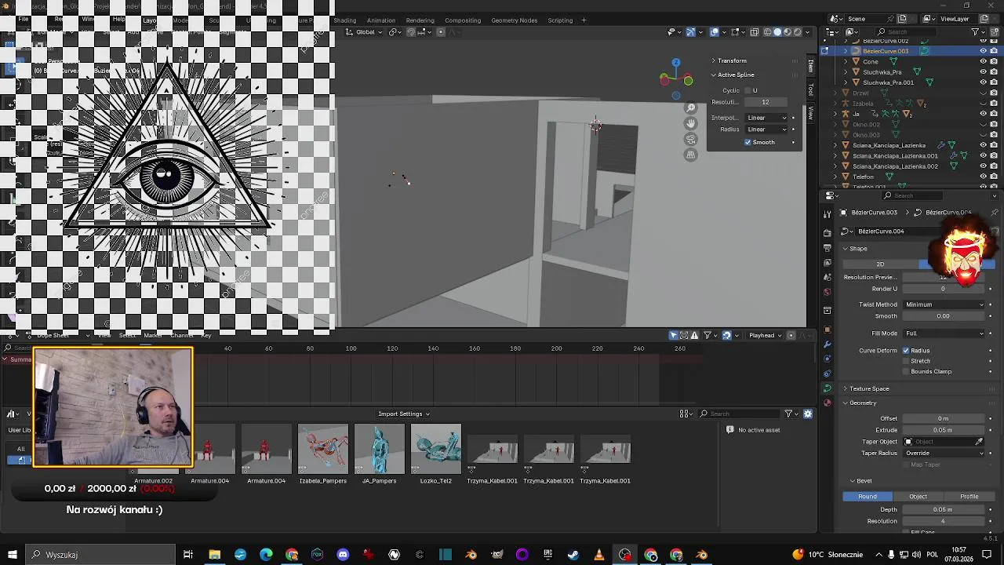
Task: Enable Stretch checkbox
Action: [x=906, y=361]
